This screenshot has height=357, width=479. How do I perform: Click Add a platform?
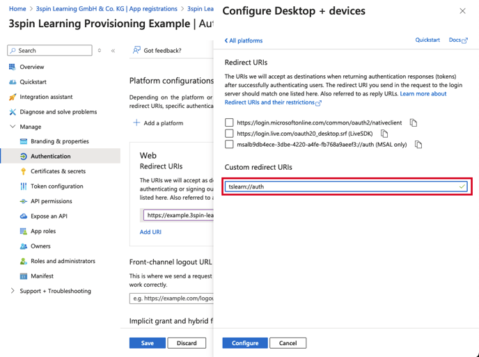coord(164,123)
